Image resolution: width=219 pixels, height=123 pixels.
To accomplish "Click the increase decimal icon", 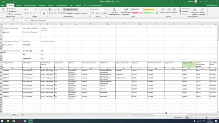I will [103, 13].
